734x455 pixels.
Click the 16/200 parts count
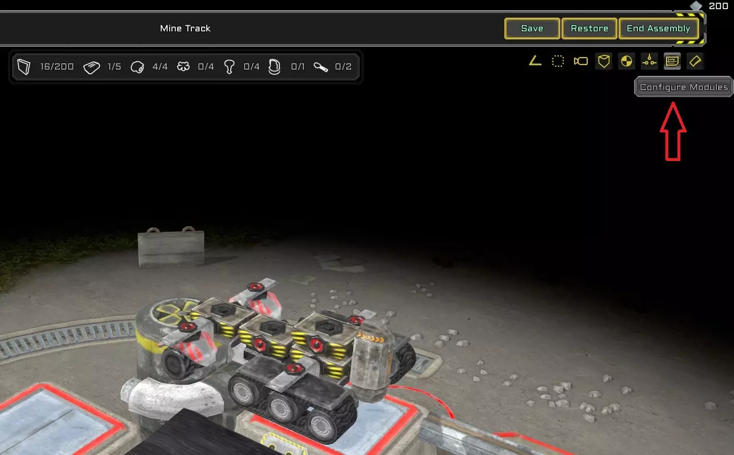click(57, 67)
